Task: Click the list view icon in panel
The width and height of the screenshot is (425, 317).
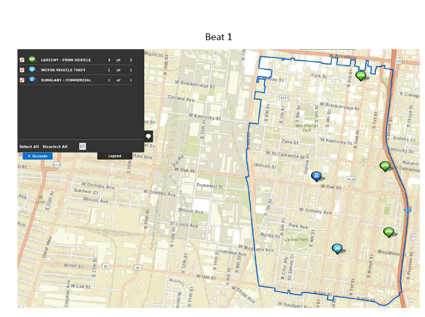Action: pyautogui.click(x=82, y=146)
